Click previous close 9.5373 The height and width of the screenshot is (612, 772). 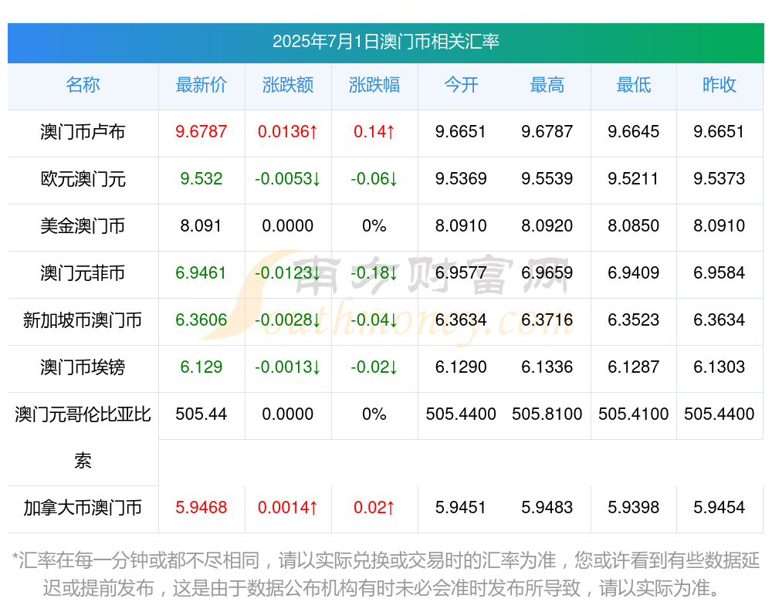pos(720,178)
